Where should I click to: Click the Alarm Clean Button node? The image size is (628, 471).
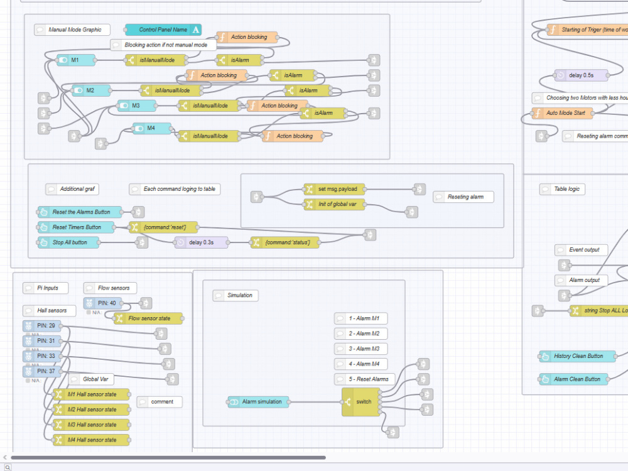(573, 379)
